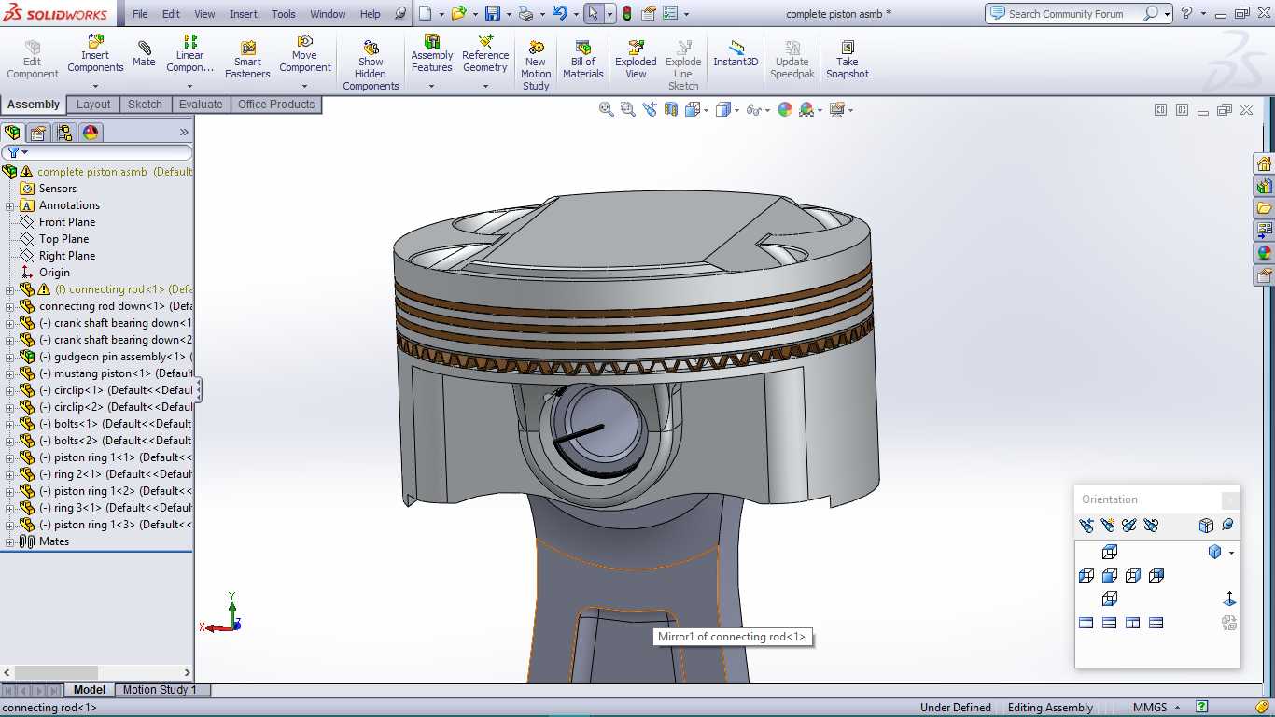Expand the Annotations tree node
Screen dimensions: 1275x717
coord(10,205)
